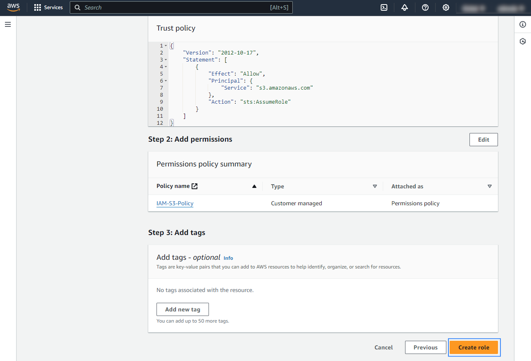Click Edit for Step 2 permissions
531x361 pixels.
pos(484,140)
